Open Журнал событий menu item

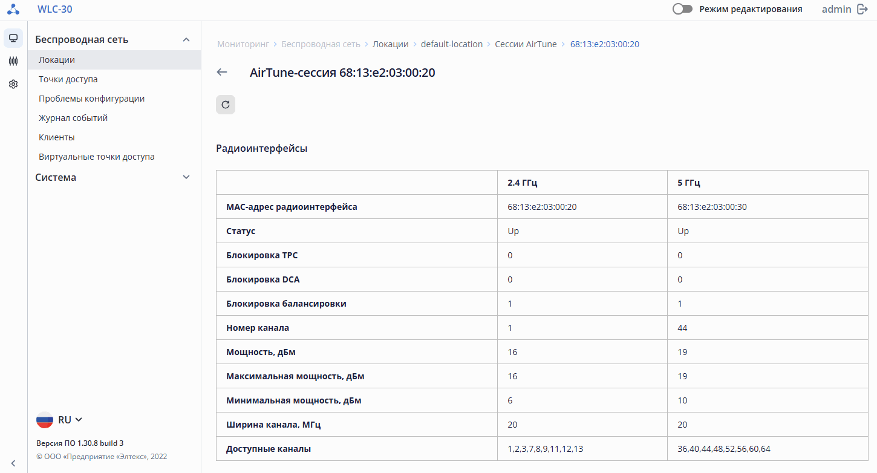73,118
